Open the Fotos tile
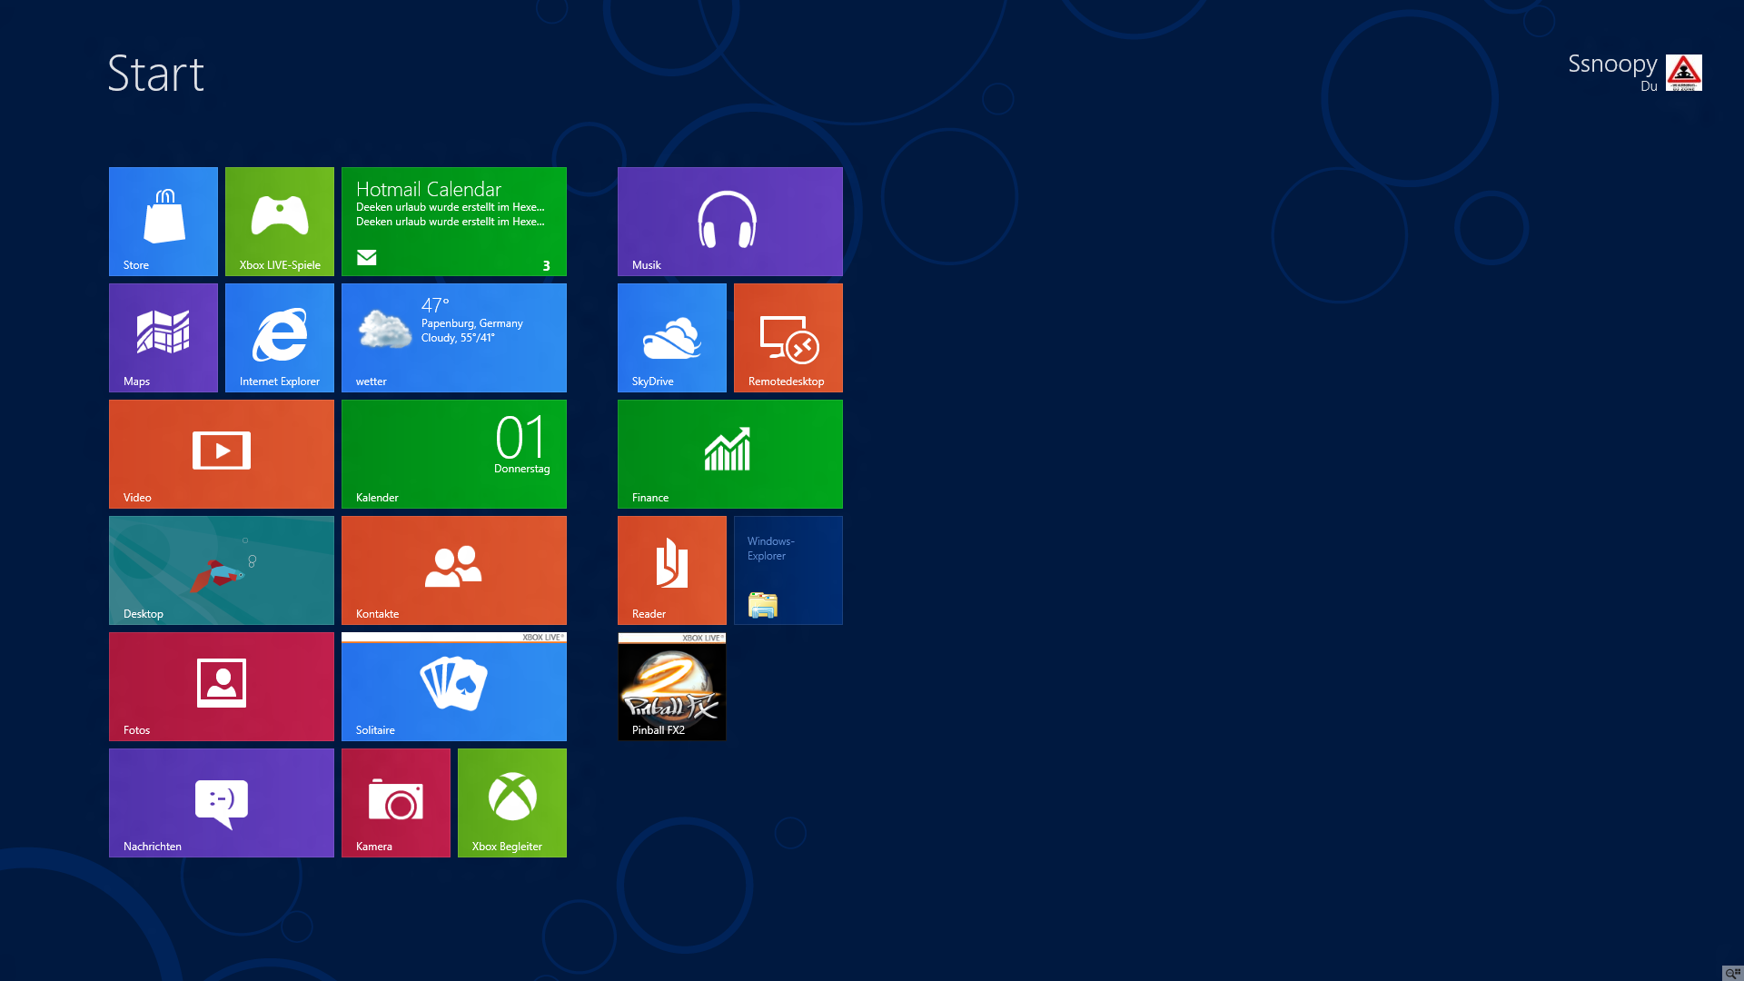The height and width of the screenshot is (981, 1744). pos(222,687)
